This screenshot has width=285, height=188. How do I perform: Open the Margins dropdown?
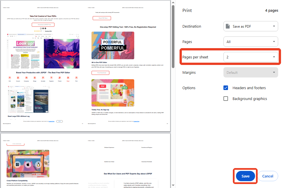[x=251, y=72]
